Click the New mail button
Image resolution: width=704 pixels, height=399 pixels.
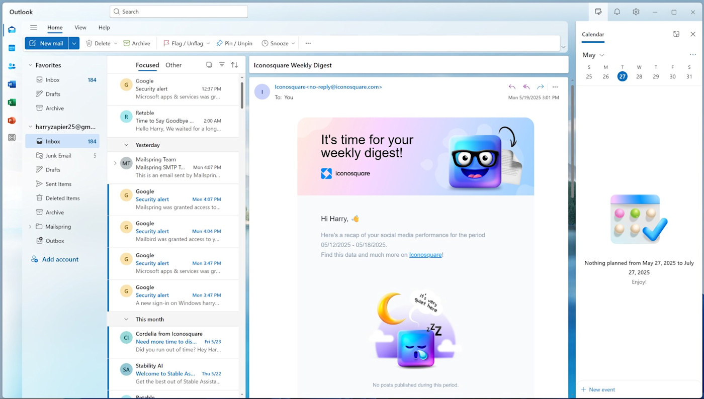point(47,43)
